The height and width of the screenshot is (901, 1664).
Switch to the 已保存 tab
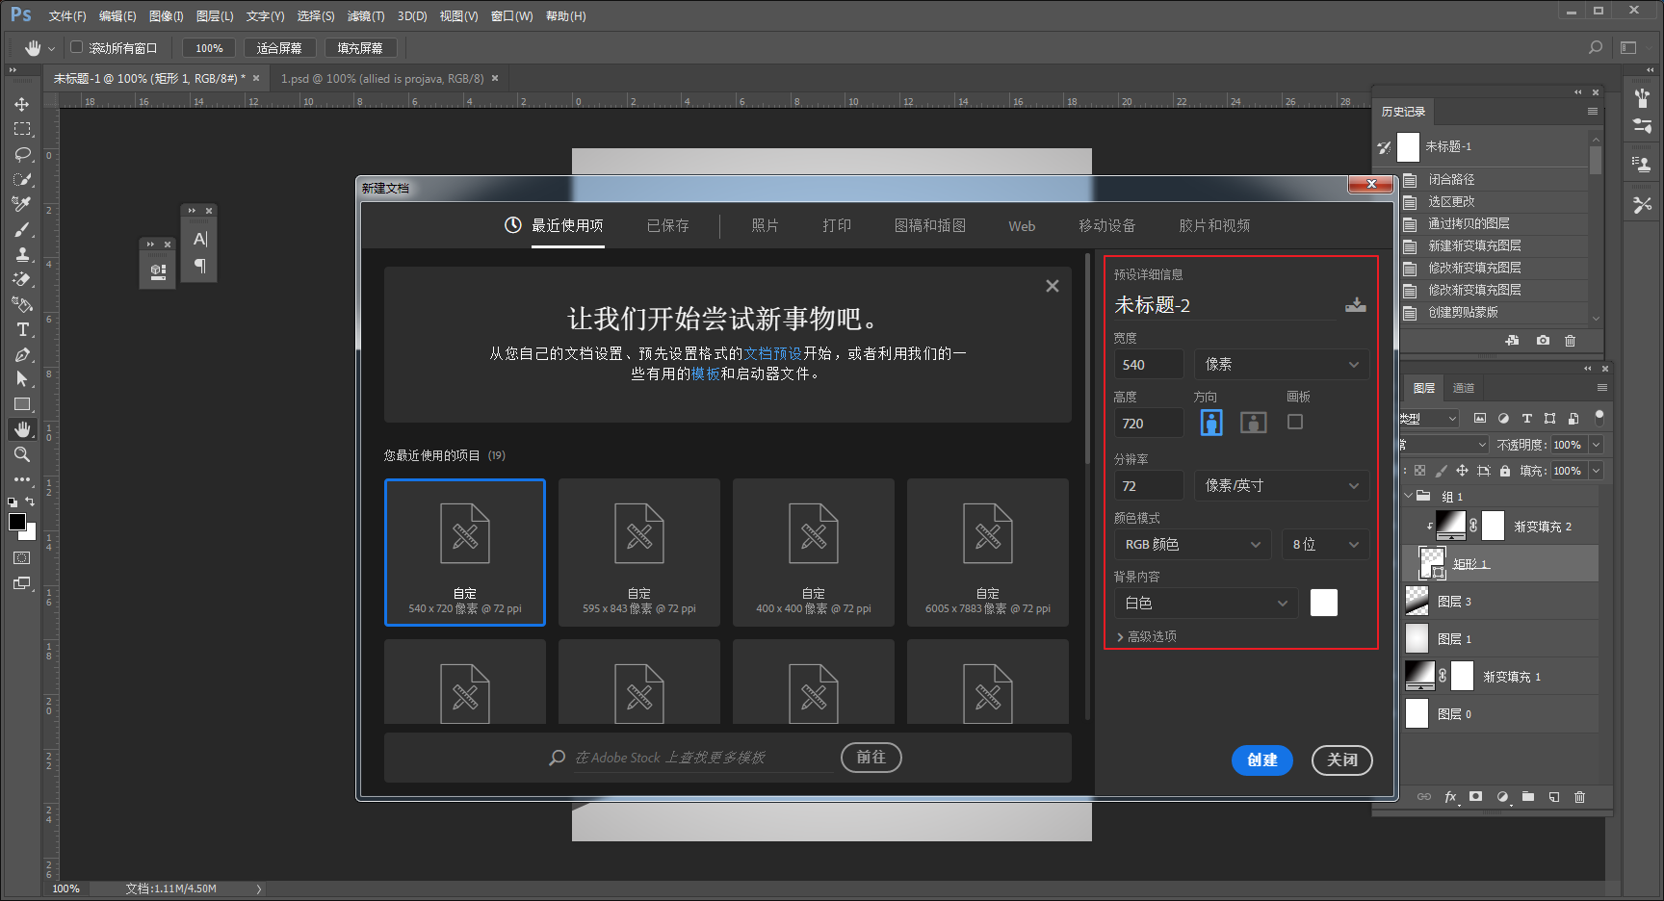[x=667, y=225]
